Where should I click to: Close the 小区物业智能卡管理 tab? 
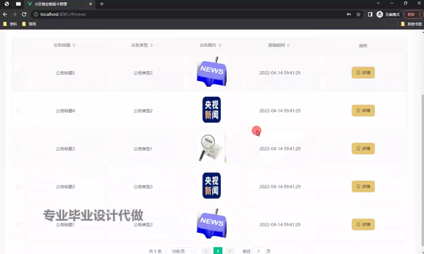tap(90, 4)
